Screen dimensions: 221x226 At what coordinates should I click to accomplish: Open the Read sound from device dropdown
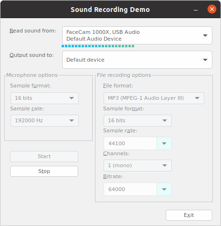tap(137, 35)
